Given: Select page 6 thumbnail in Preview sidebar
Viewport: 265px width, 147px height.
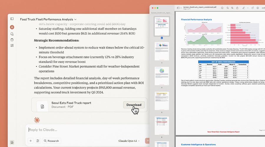Looking at the screenshot, I should pyautogui.click(x=162, y=126).
